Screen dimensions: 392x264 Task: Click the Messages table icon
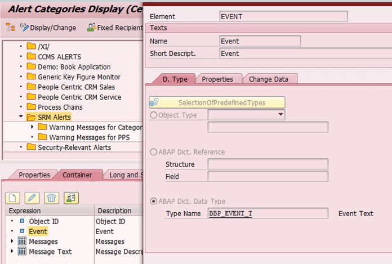[22, 241]
